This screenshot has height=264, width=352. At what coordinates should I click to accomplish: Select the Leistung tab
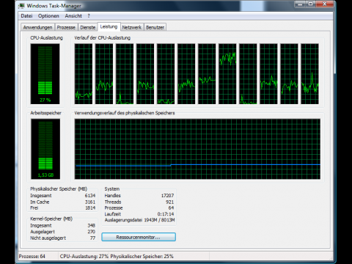[x=109, y=26]
